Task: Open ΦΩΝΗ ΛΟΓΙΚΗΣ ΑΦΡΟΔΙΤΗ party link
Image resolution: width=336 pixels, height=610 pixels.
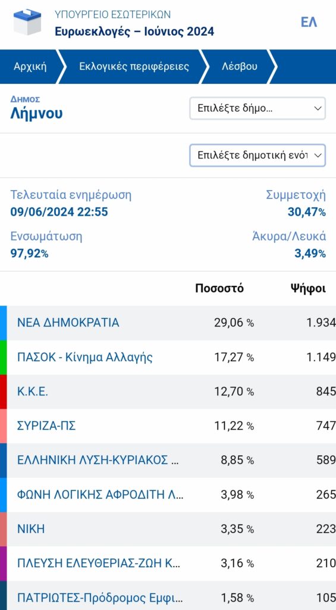Action: [101, 495]
